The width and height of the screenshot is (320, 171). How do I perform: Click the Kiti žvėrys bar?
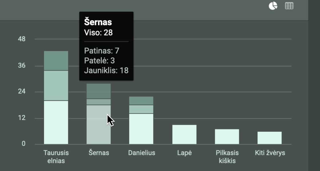269,138
